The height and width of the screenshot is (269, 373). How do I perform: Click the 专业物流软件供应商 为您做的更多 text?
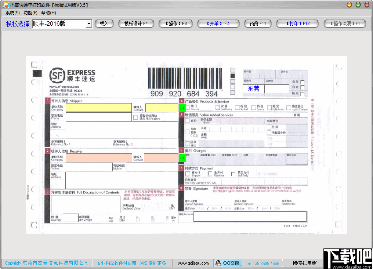pyautogui.click(x=131, y=263)
